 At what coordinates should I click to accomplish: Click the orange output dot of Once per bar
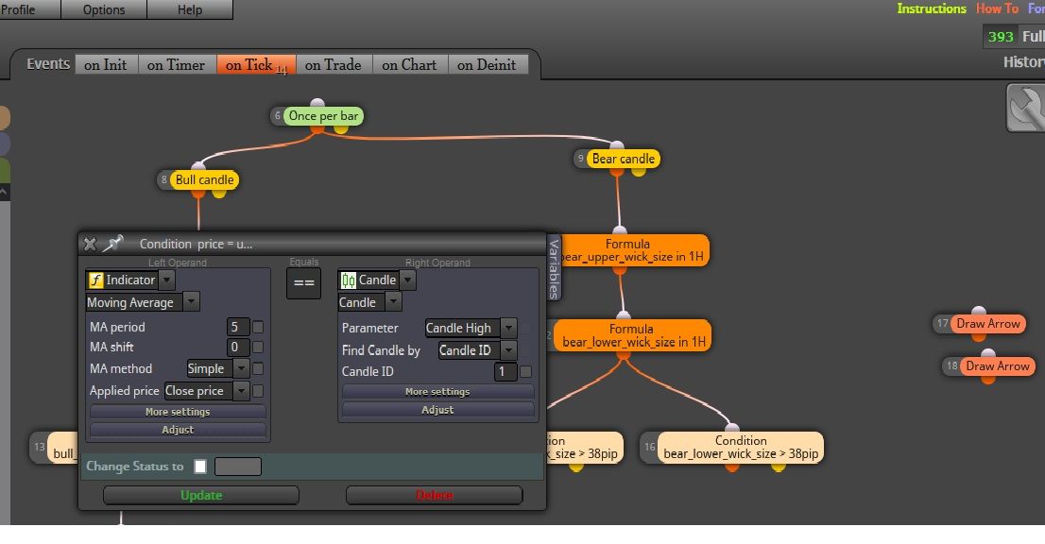pos(317,128)
